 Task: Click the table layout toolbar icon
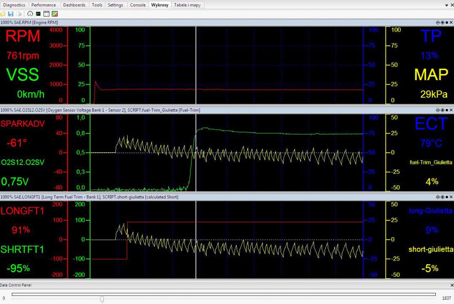[46, 14]
